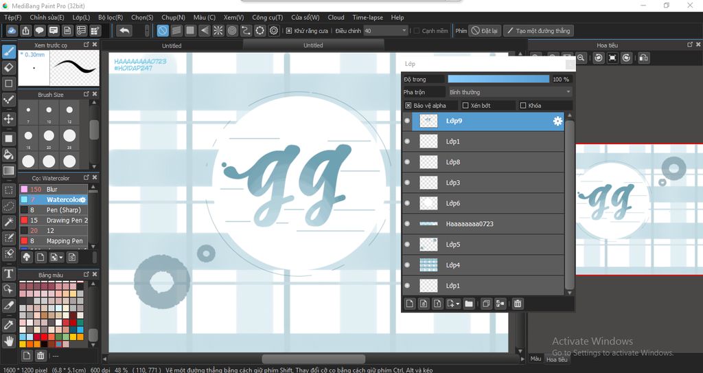
Task: Open the Lớp(L) menu
Action: pos(81,17)
